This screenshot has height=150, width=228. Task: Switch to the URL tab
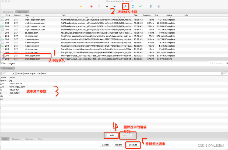[x=5, y=139]
